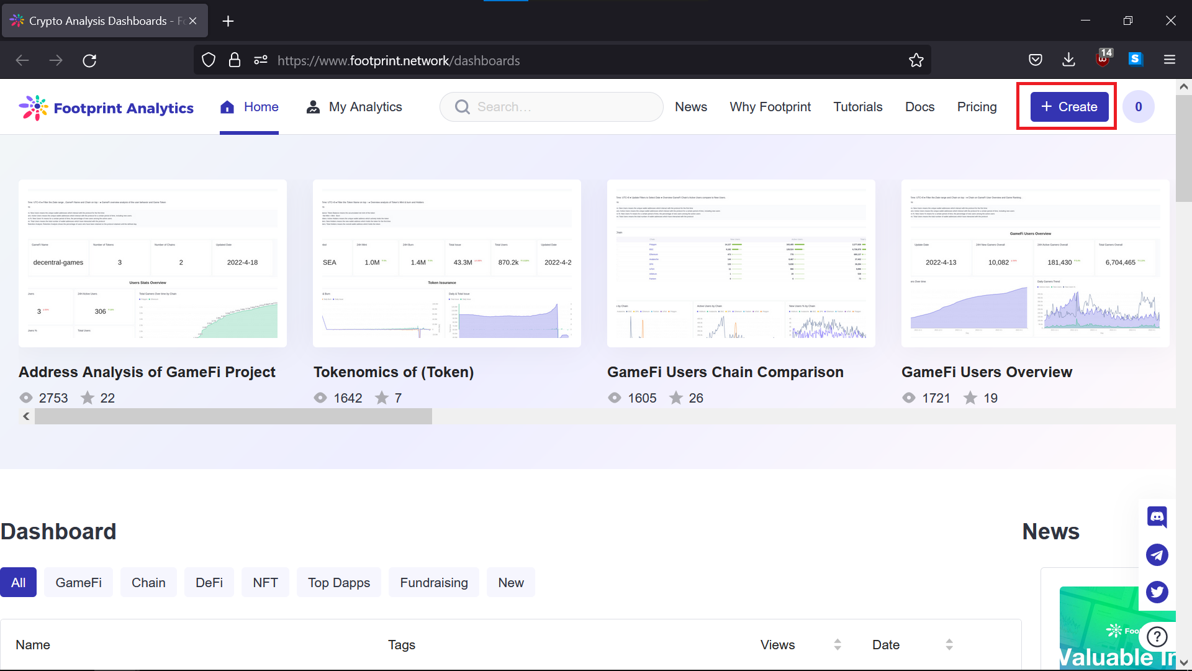Open GameFi Users Overview thumbnail

point(1036,263)
